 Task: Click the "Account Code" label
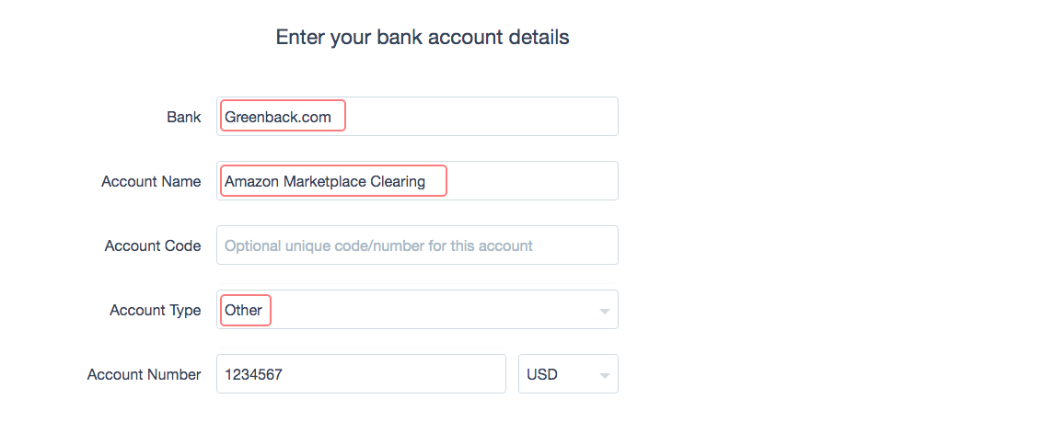[153, 245]
